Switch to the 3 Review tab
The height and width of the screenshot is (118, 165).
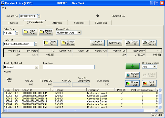pos(57,23)
